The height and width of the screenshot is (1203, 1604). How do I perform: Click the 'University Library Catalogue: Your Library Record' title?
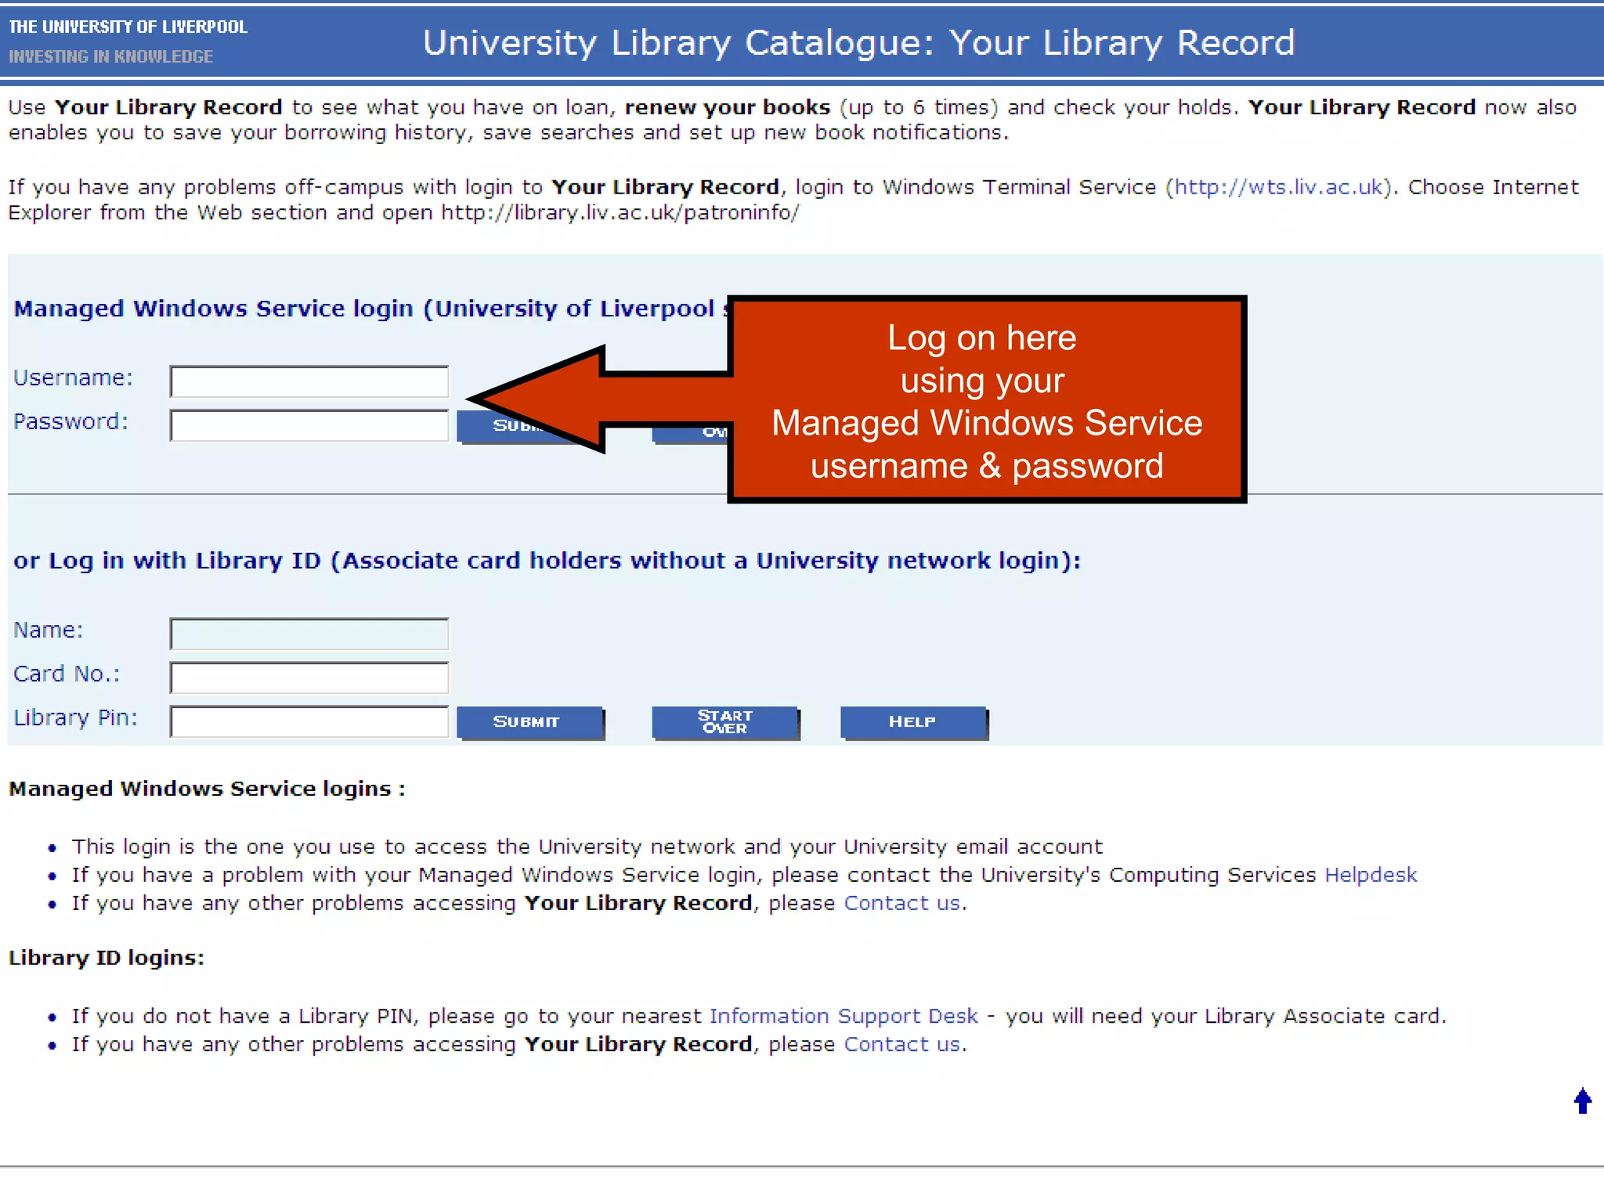[x=859, y=43]
